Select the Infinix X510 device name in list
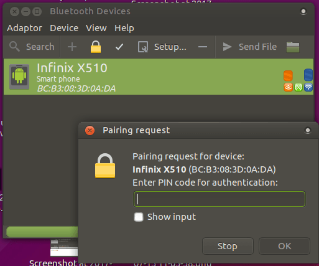The height and width of the screenshot is (266, 319). pos(72,68)
